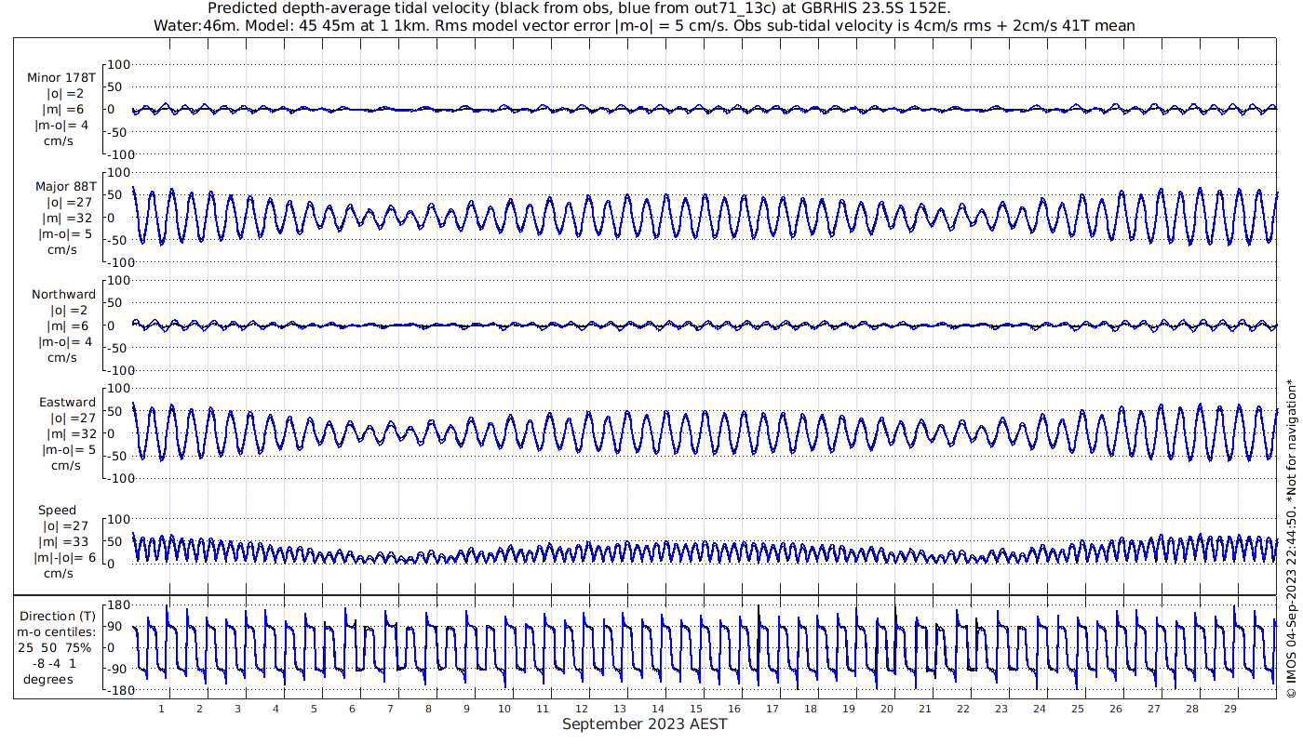Click day 23 on the date axis
1303x744 pixels.
[1001, 709]
